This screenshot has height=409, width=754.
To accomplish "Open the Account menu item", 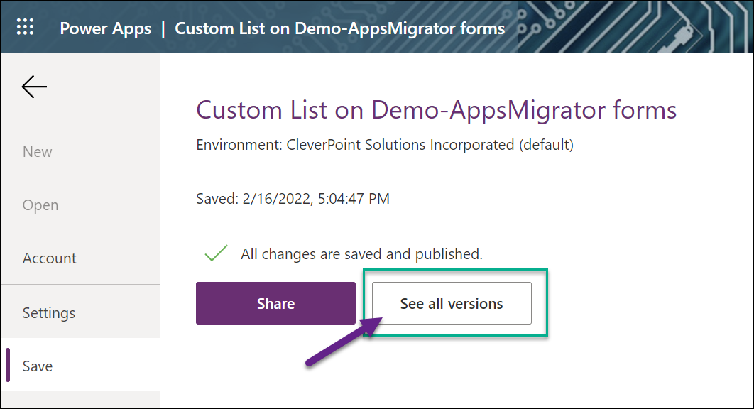I will coord(49,258).
